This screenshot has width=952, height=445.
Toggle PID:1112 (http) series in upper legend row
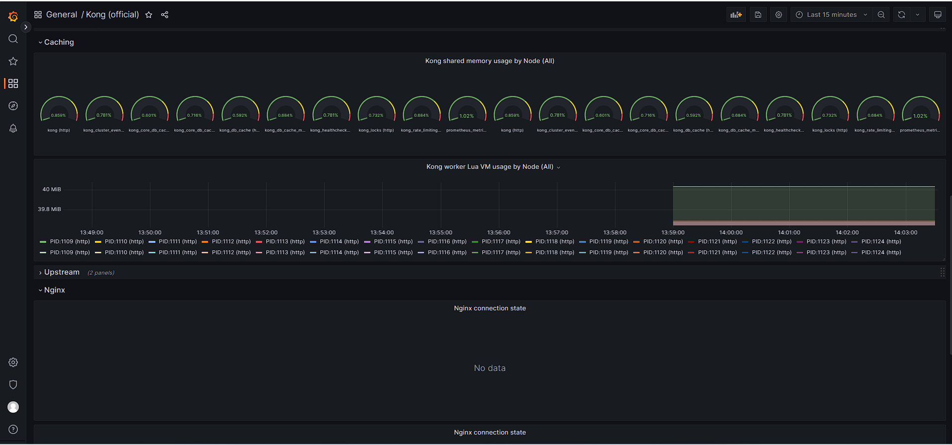click(231, 242)
